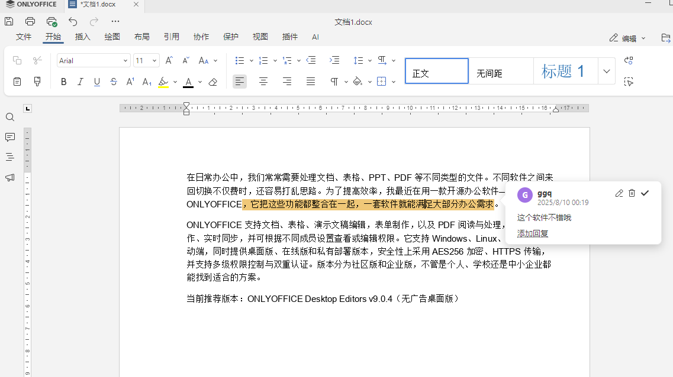Open the Borders dropdown arrow
Image resolution: width=673 pixels, height=377 pixels.
pos(394,82)
